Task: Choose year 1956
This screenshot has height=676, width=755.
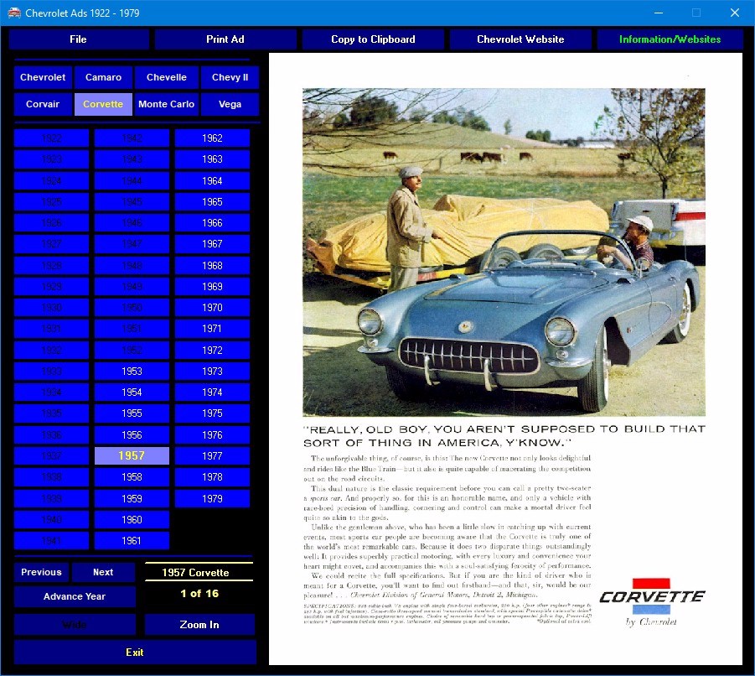Action: (x=132, y=435)
